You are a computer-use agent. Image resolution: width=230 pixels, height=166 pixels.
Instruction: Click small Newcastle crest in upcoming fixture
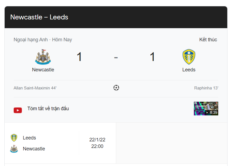pos(14,149)
